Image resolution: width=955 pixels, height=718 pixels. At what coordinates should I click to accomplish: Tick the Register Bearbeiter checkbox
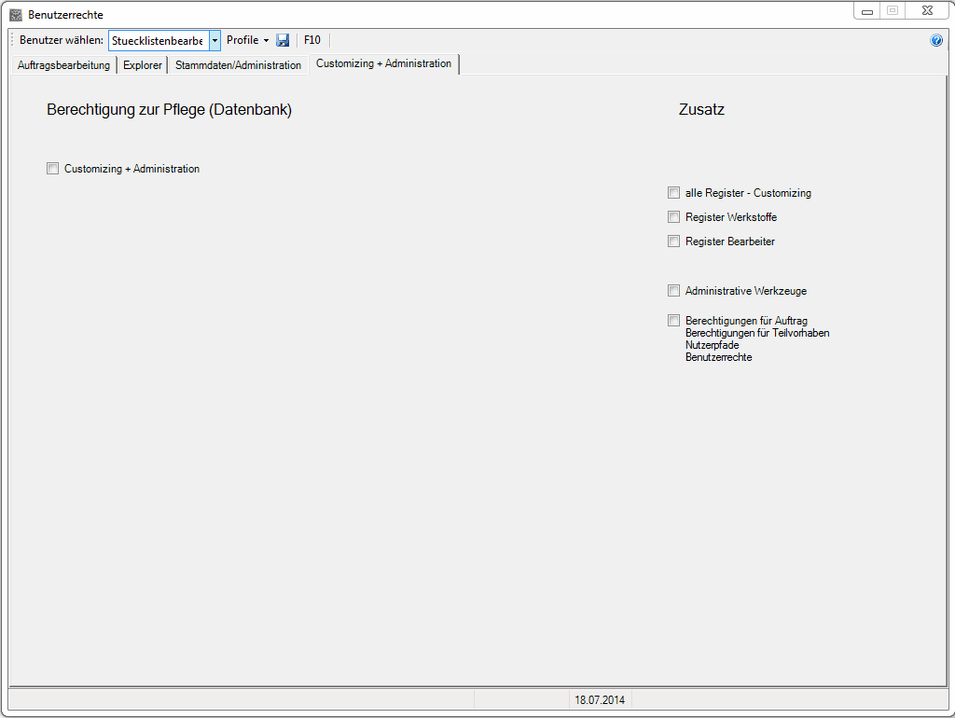pyautogui.click(x=674, y=242)
